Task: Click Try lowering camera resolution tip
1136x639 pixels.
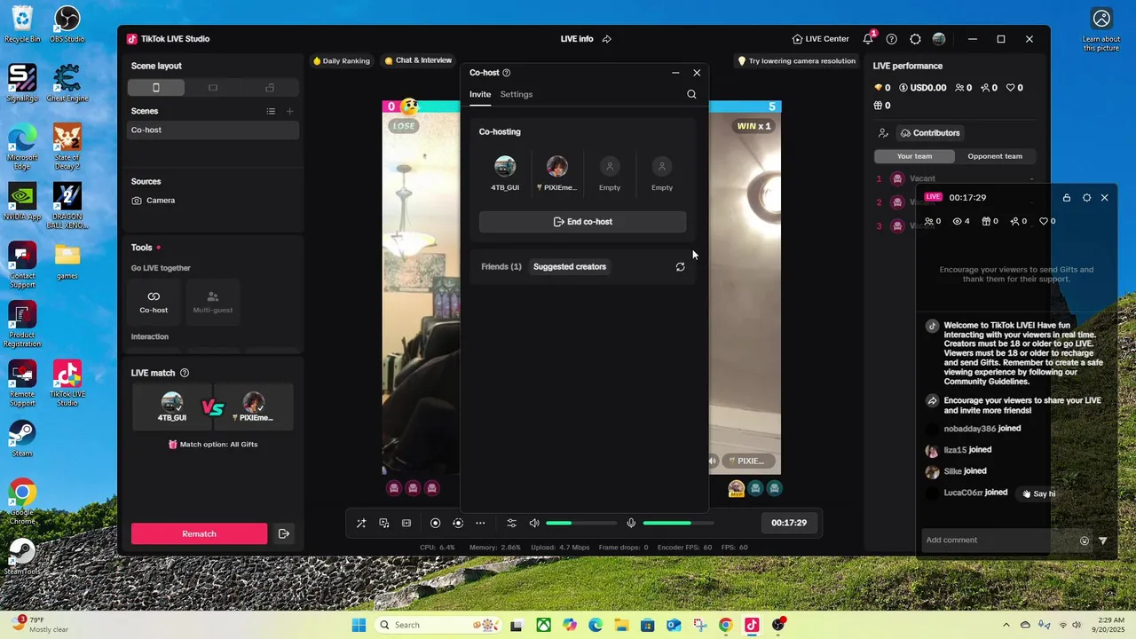Action: coord(796,61)
